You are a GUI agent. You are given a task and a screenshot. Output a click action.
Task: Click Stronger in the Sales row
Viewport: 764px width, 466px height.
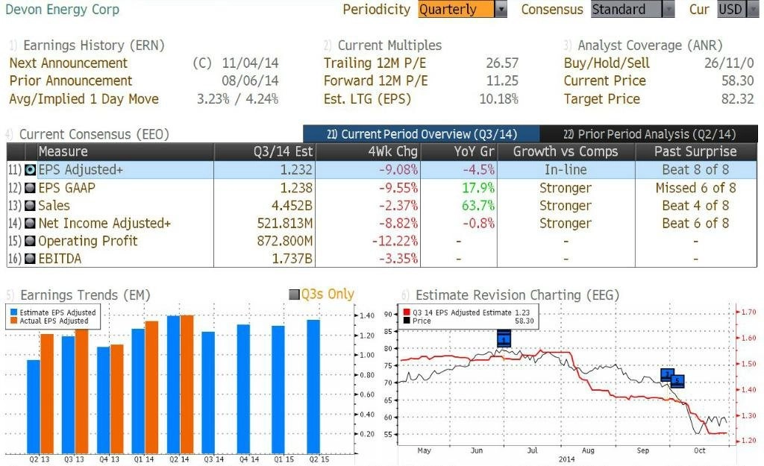pyautogui.click(x=566, y=206)
